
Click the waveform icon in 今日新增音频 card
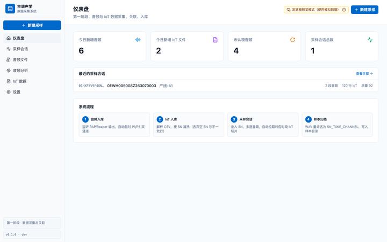tap(138, 40)
